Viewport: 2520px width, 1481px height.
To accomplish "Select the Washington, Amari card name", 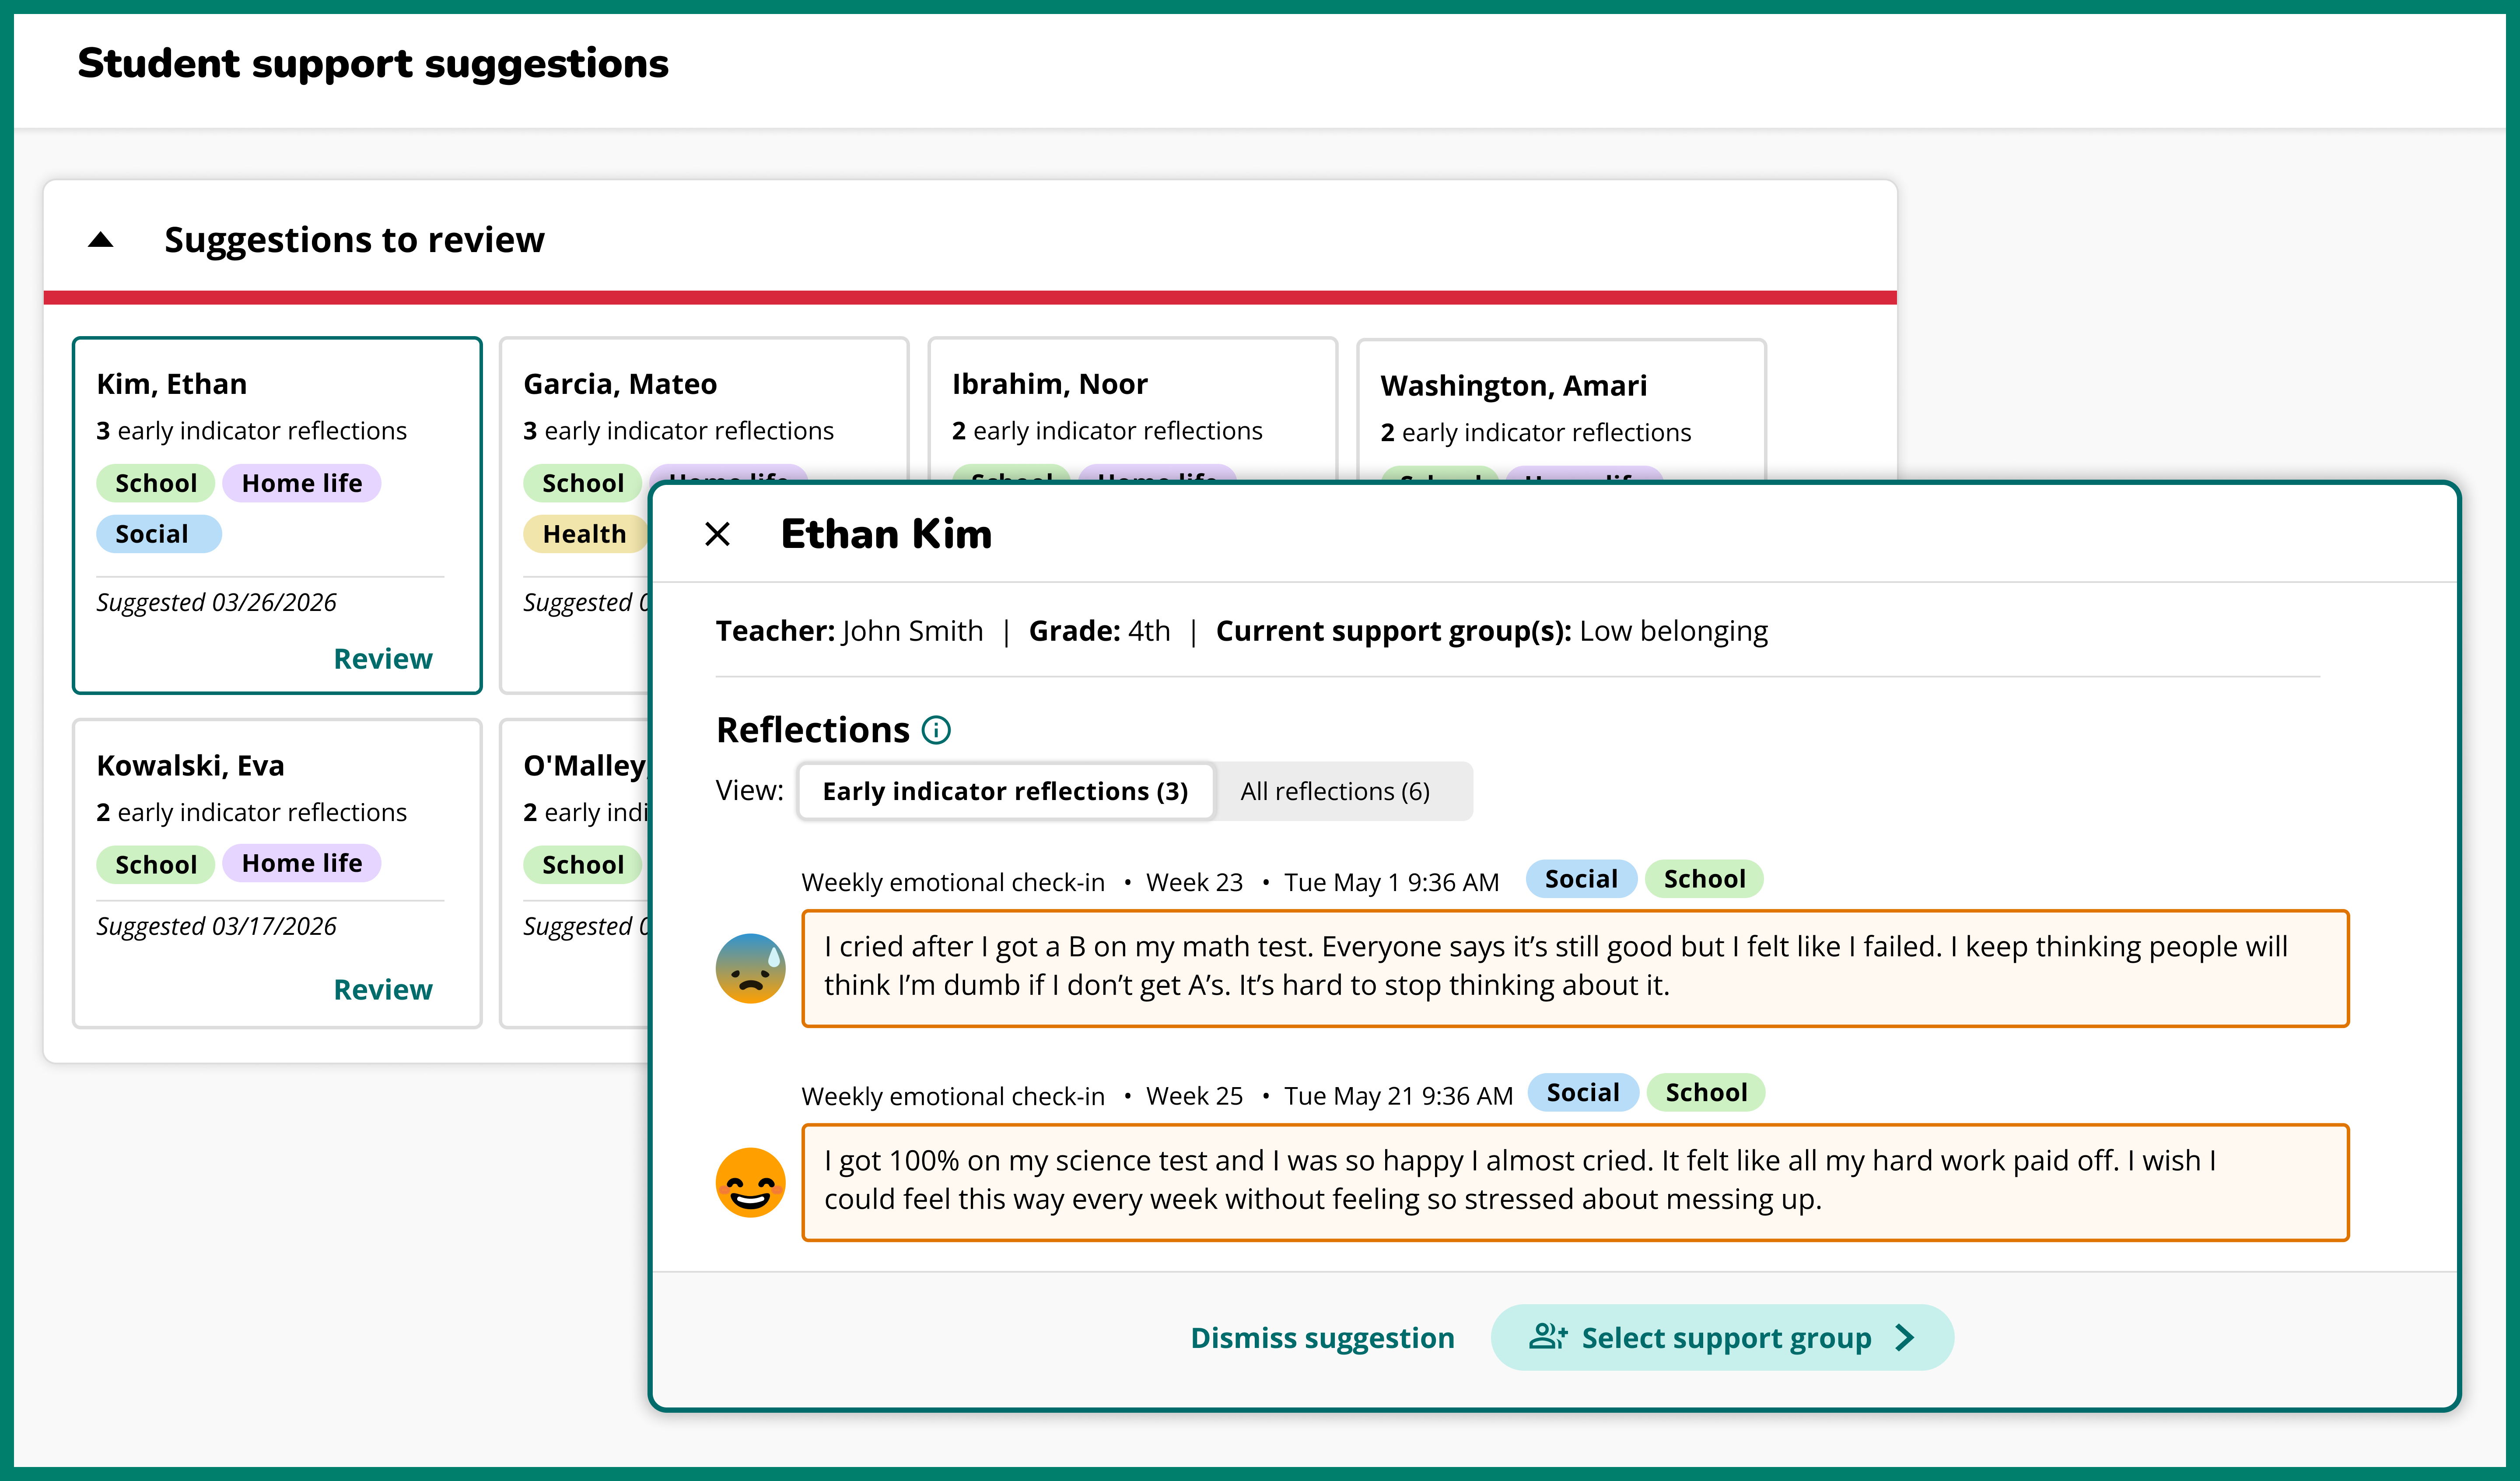I will [x=1514, y=386].
